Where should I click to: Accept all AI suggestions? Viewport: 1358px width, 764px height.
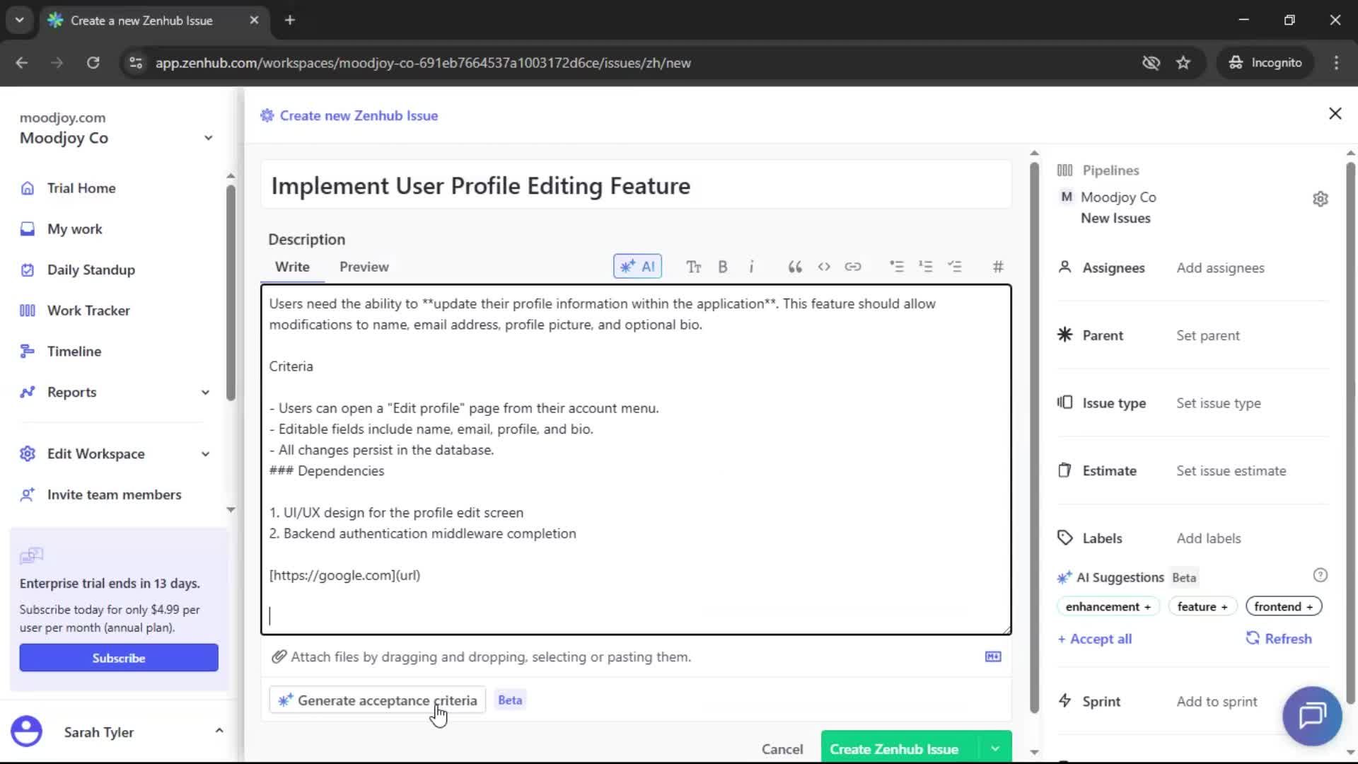point(1095,638)
